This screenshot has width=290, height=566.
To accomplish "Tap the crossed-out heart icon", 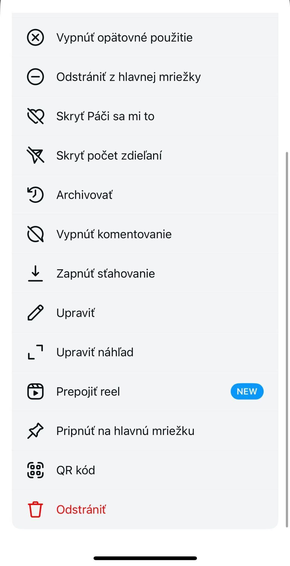I will point(35,116).
